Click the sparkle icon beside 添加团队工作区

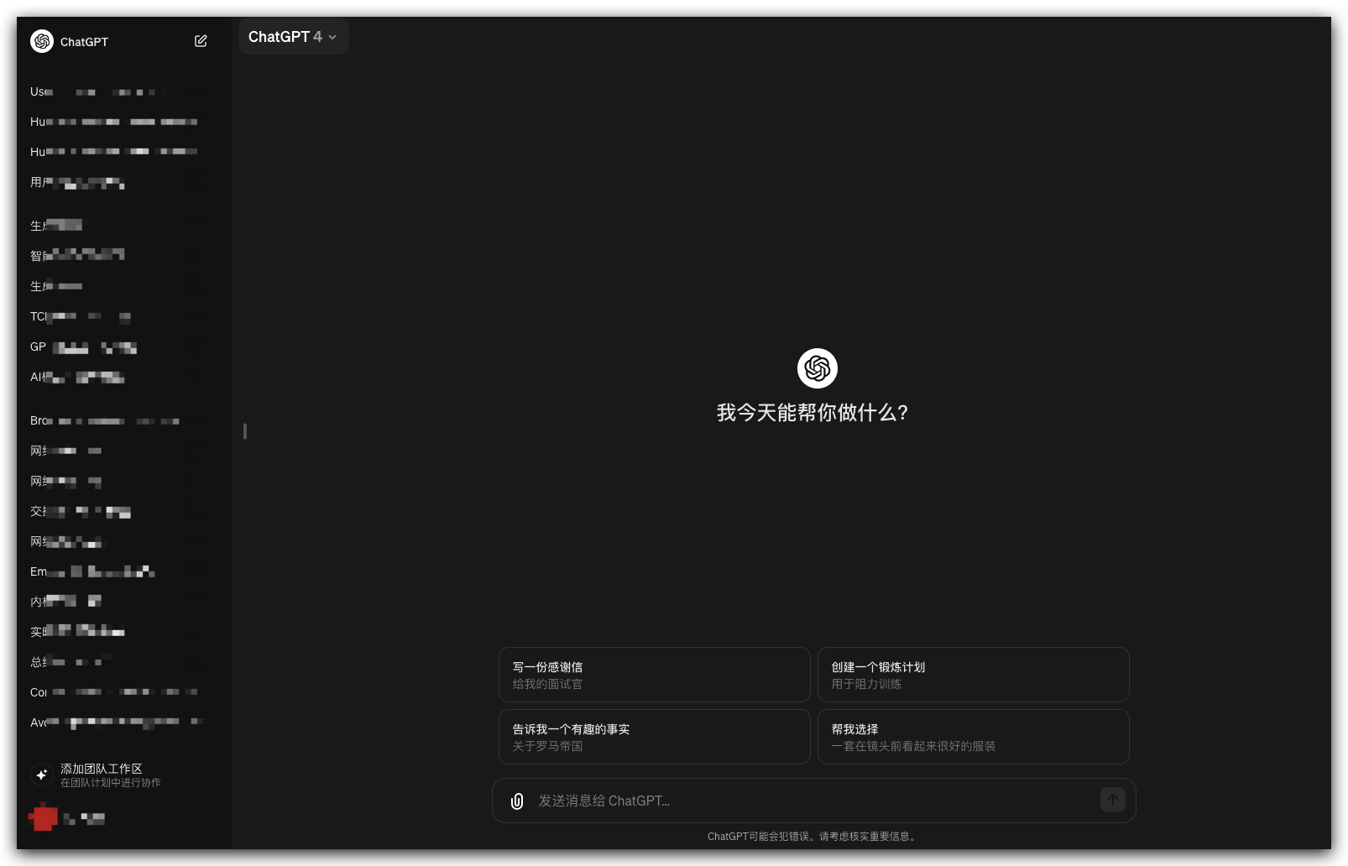pyautogui.click(x=42, y=775)
